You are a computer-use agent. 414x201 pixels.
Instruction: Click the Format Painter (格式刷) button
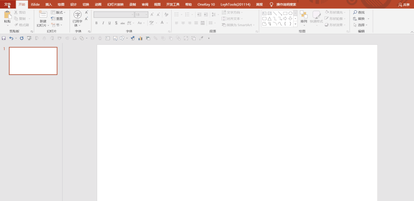click(x=22, y=25)
